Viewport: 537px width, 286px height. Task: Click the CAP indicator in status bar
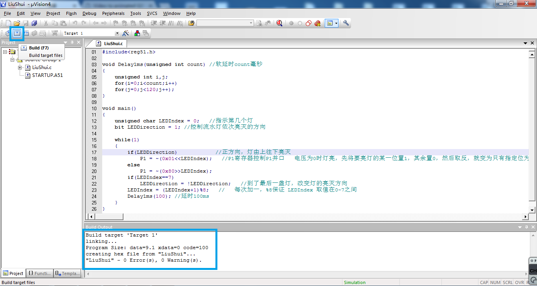pos(484,282)
